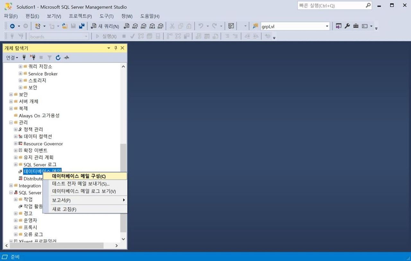Close the Object Explorer panel
This screenshot has width=411, height=261.
point(122,48)
